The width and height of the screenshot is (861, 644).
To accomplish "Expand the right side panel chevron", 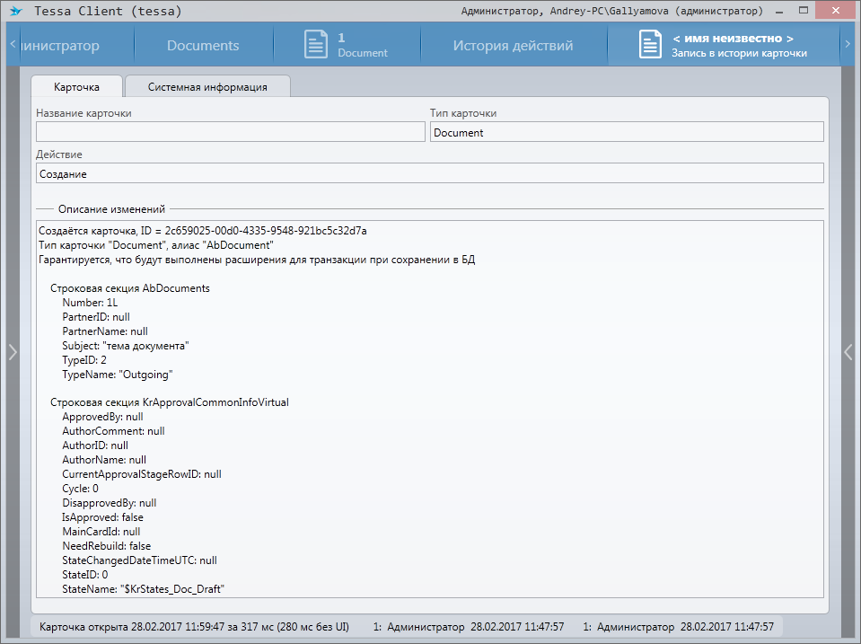I will pos(848,352).
